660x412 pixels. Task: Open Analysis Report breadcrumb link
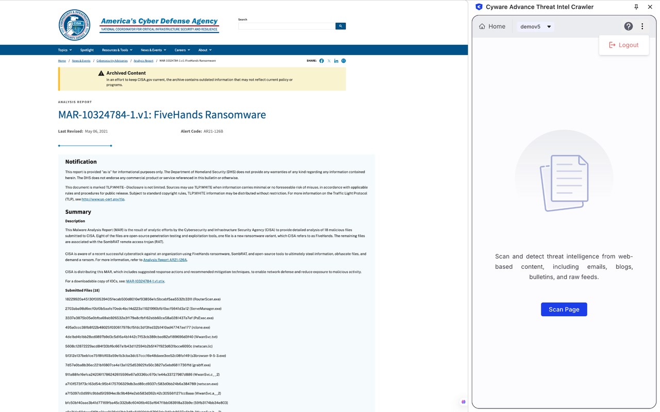point(143,61)
